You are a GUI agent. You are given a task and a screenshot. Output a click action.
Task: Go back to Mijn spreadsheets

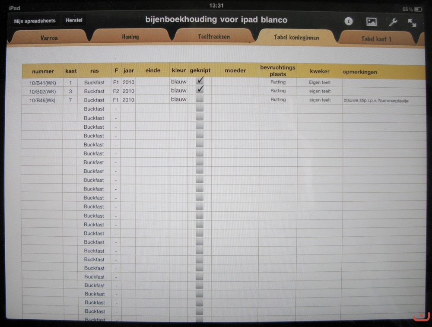pos(35,21)
